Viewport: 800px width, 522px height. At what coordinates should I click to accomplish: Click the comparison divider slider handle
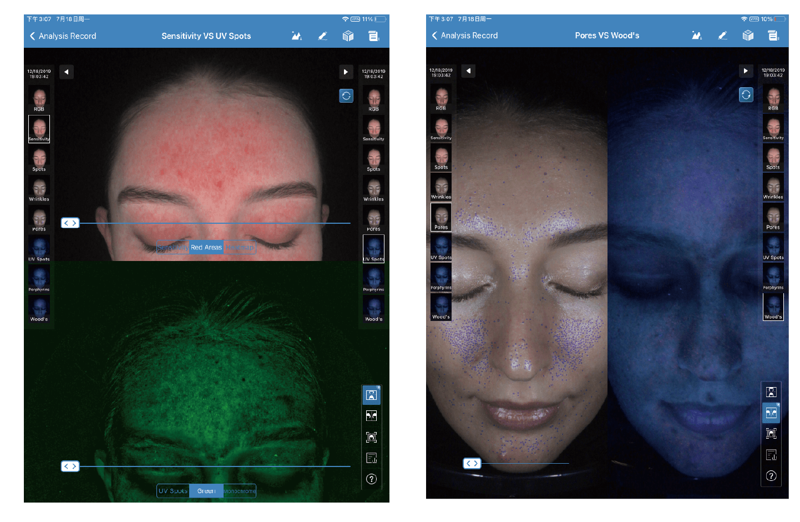tap(70, 223)
